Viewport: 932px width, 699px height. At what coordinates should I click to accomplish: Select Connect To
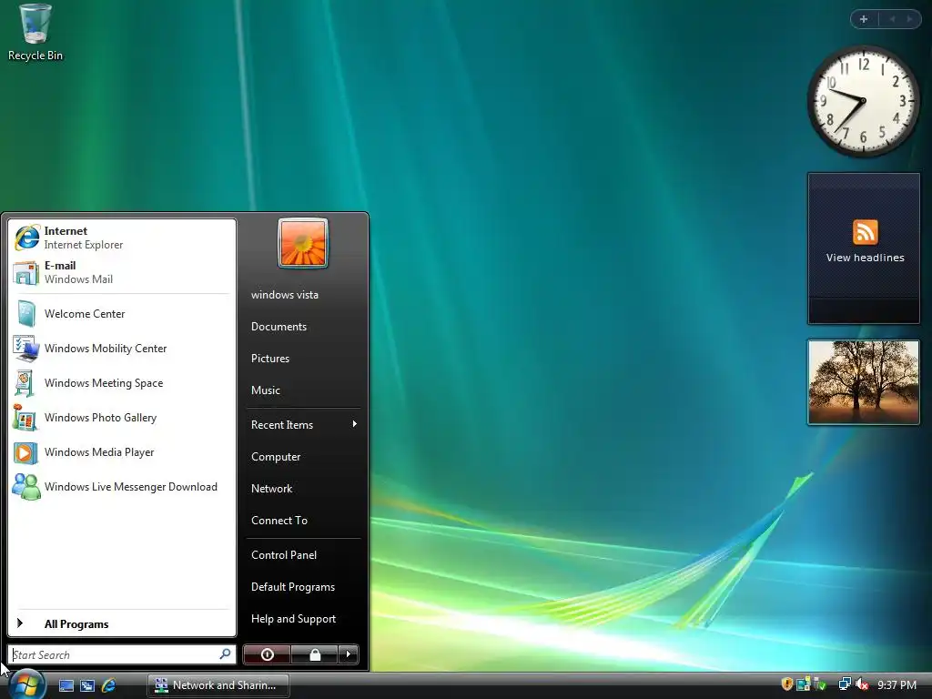(303, 520)
